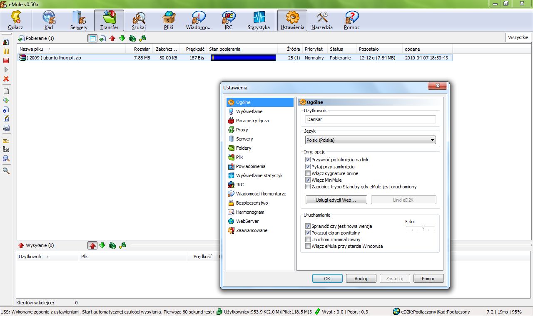The height and width of the screenshot is (316, 533).
Task: Sort downloads by the Priorytet column header
Action: (x=315, y=49)
